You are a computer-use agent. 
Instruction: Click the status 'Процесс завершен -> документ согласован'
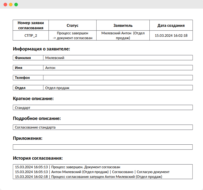click(72, 35)
